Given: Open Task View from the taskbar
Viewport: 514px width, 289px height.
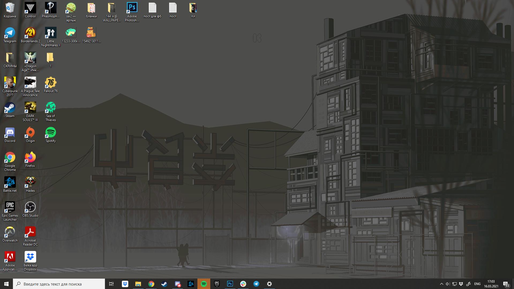Looking at the screenshot, I should click(x=111, y=284).
